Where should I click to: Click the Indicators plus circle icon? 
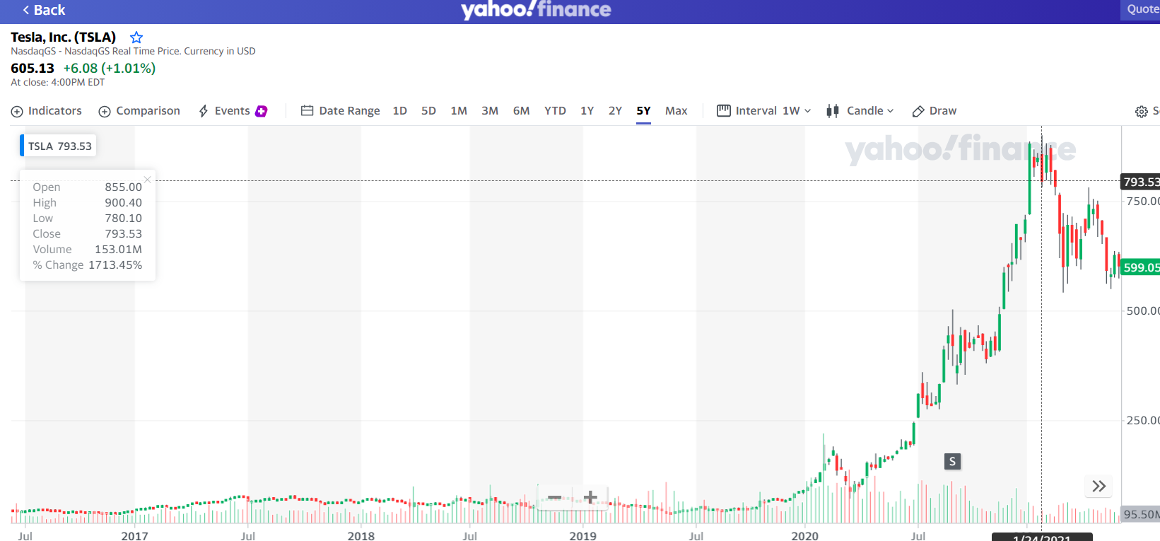coord(17,112)
